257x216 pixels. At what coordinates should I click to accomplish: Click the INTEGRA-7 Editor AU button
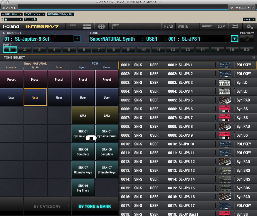tap(60, 14)
